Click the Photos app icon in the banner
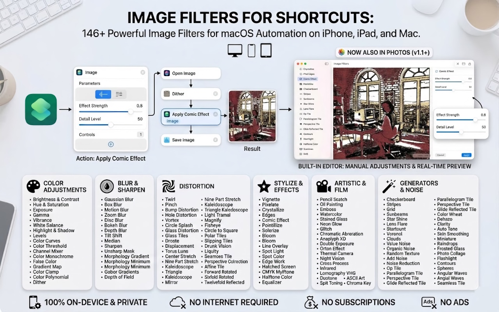 pos(342,52)
